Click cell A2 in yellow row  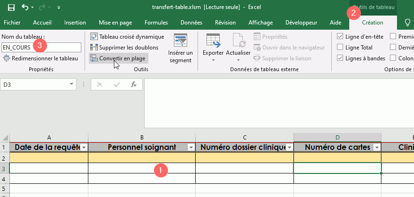[x=49, y=157]
